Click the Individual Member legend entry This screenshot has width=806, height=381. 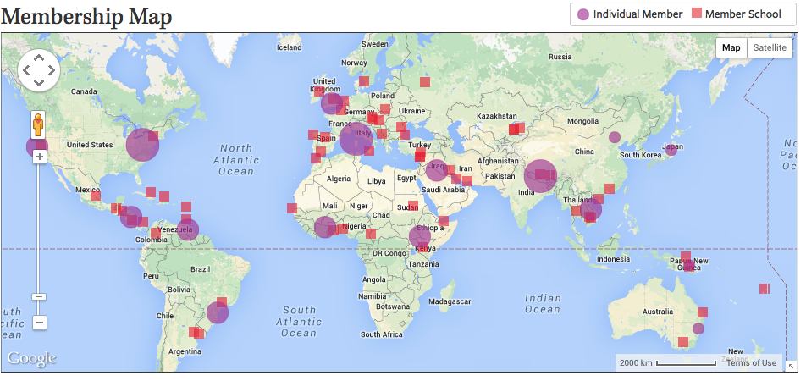coord(630,14)
